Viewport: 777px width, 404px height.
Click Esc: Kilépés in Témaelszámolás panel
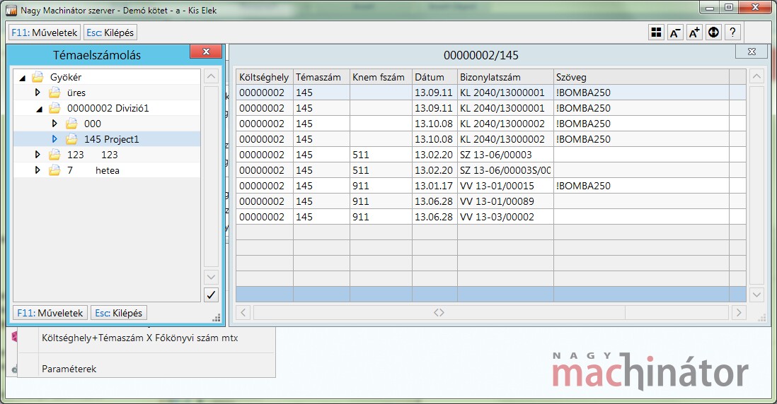point(118,312)
